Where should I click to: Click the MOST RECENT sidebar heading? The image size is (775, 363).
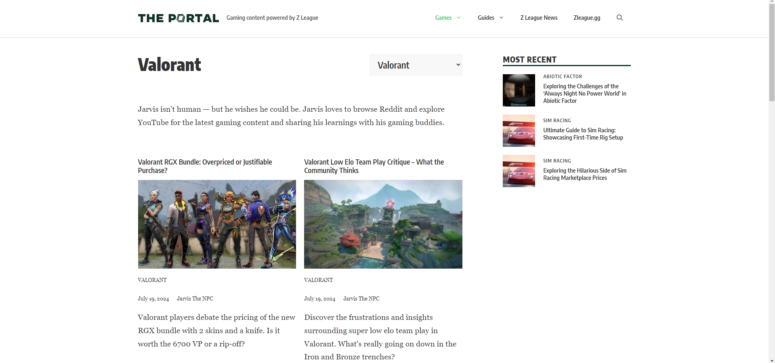(x=529, y=60)
